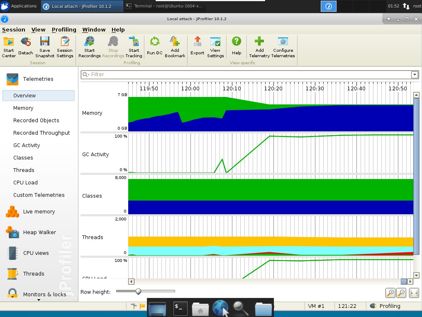
Task: Save a snapshot using the toolbar
Action: (x=45, y=47)
